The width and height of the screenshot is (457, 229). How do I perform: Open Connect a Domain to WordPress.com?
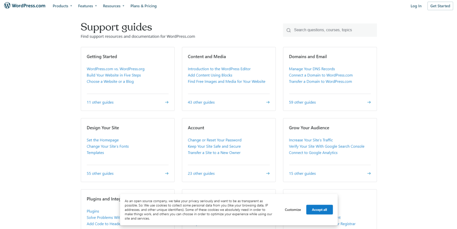(321, 75)
